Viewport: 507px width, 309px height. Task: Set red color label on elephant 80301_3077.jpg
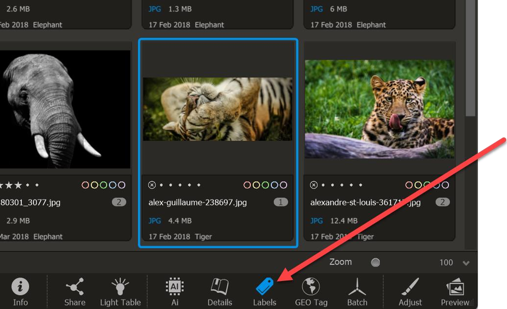tap(85, 185)
